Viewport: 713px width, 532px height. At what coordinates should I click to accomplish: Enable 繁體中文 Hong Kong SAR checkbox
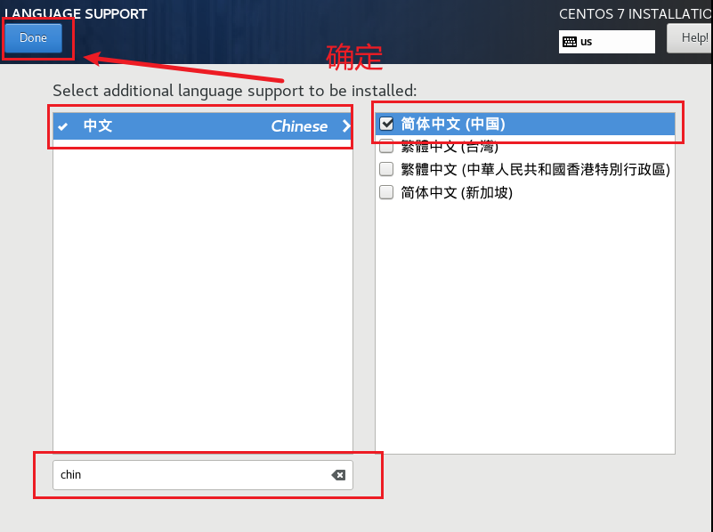[386, 169]
